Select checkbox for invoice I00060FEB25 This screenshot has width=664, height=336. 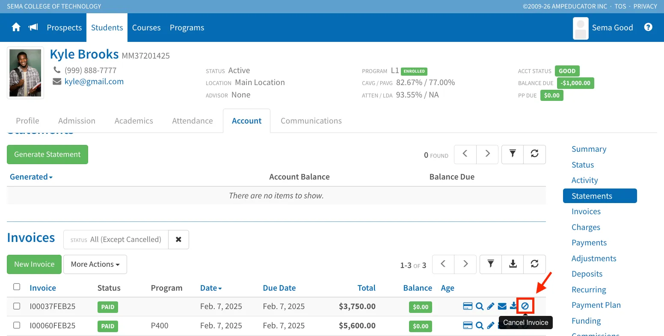[17, 325]
